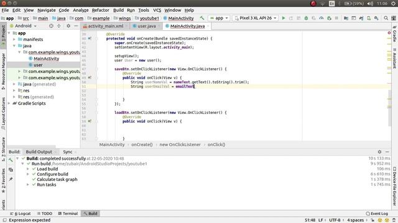
Task: Click the pin icon in Build panel sidebar
Action: coord(11,179)
